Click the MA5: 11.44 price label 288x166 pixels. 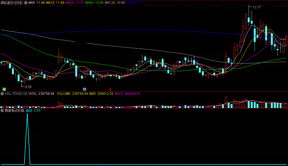37,3
